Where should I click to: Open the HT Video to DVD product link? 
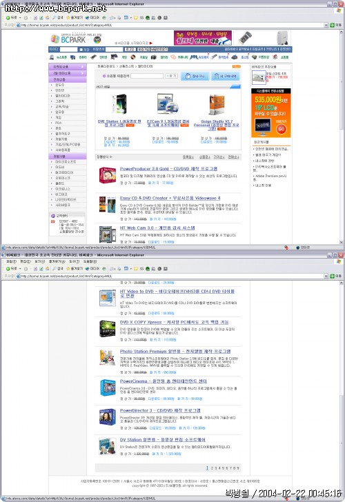pyautogui.click(x=177, y=294)
